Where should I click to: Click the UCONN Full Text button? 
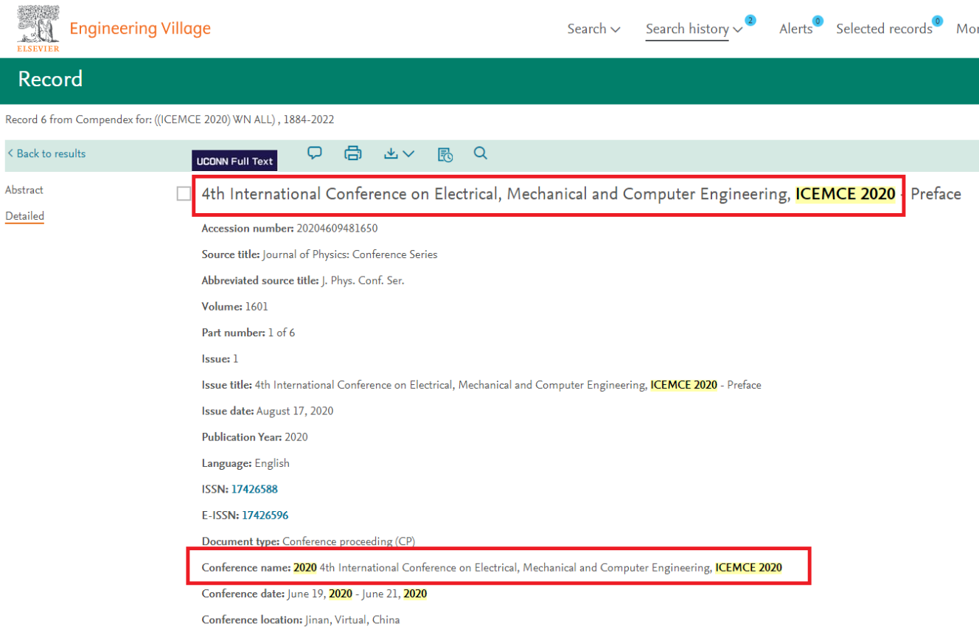click(x=234, y=161)
